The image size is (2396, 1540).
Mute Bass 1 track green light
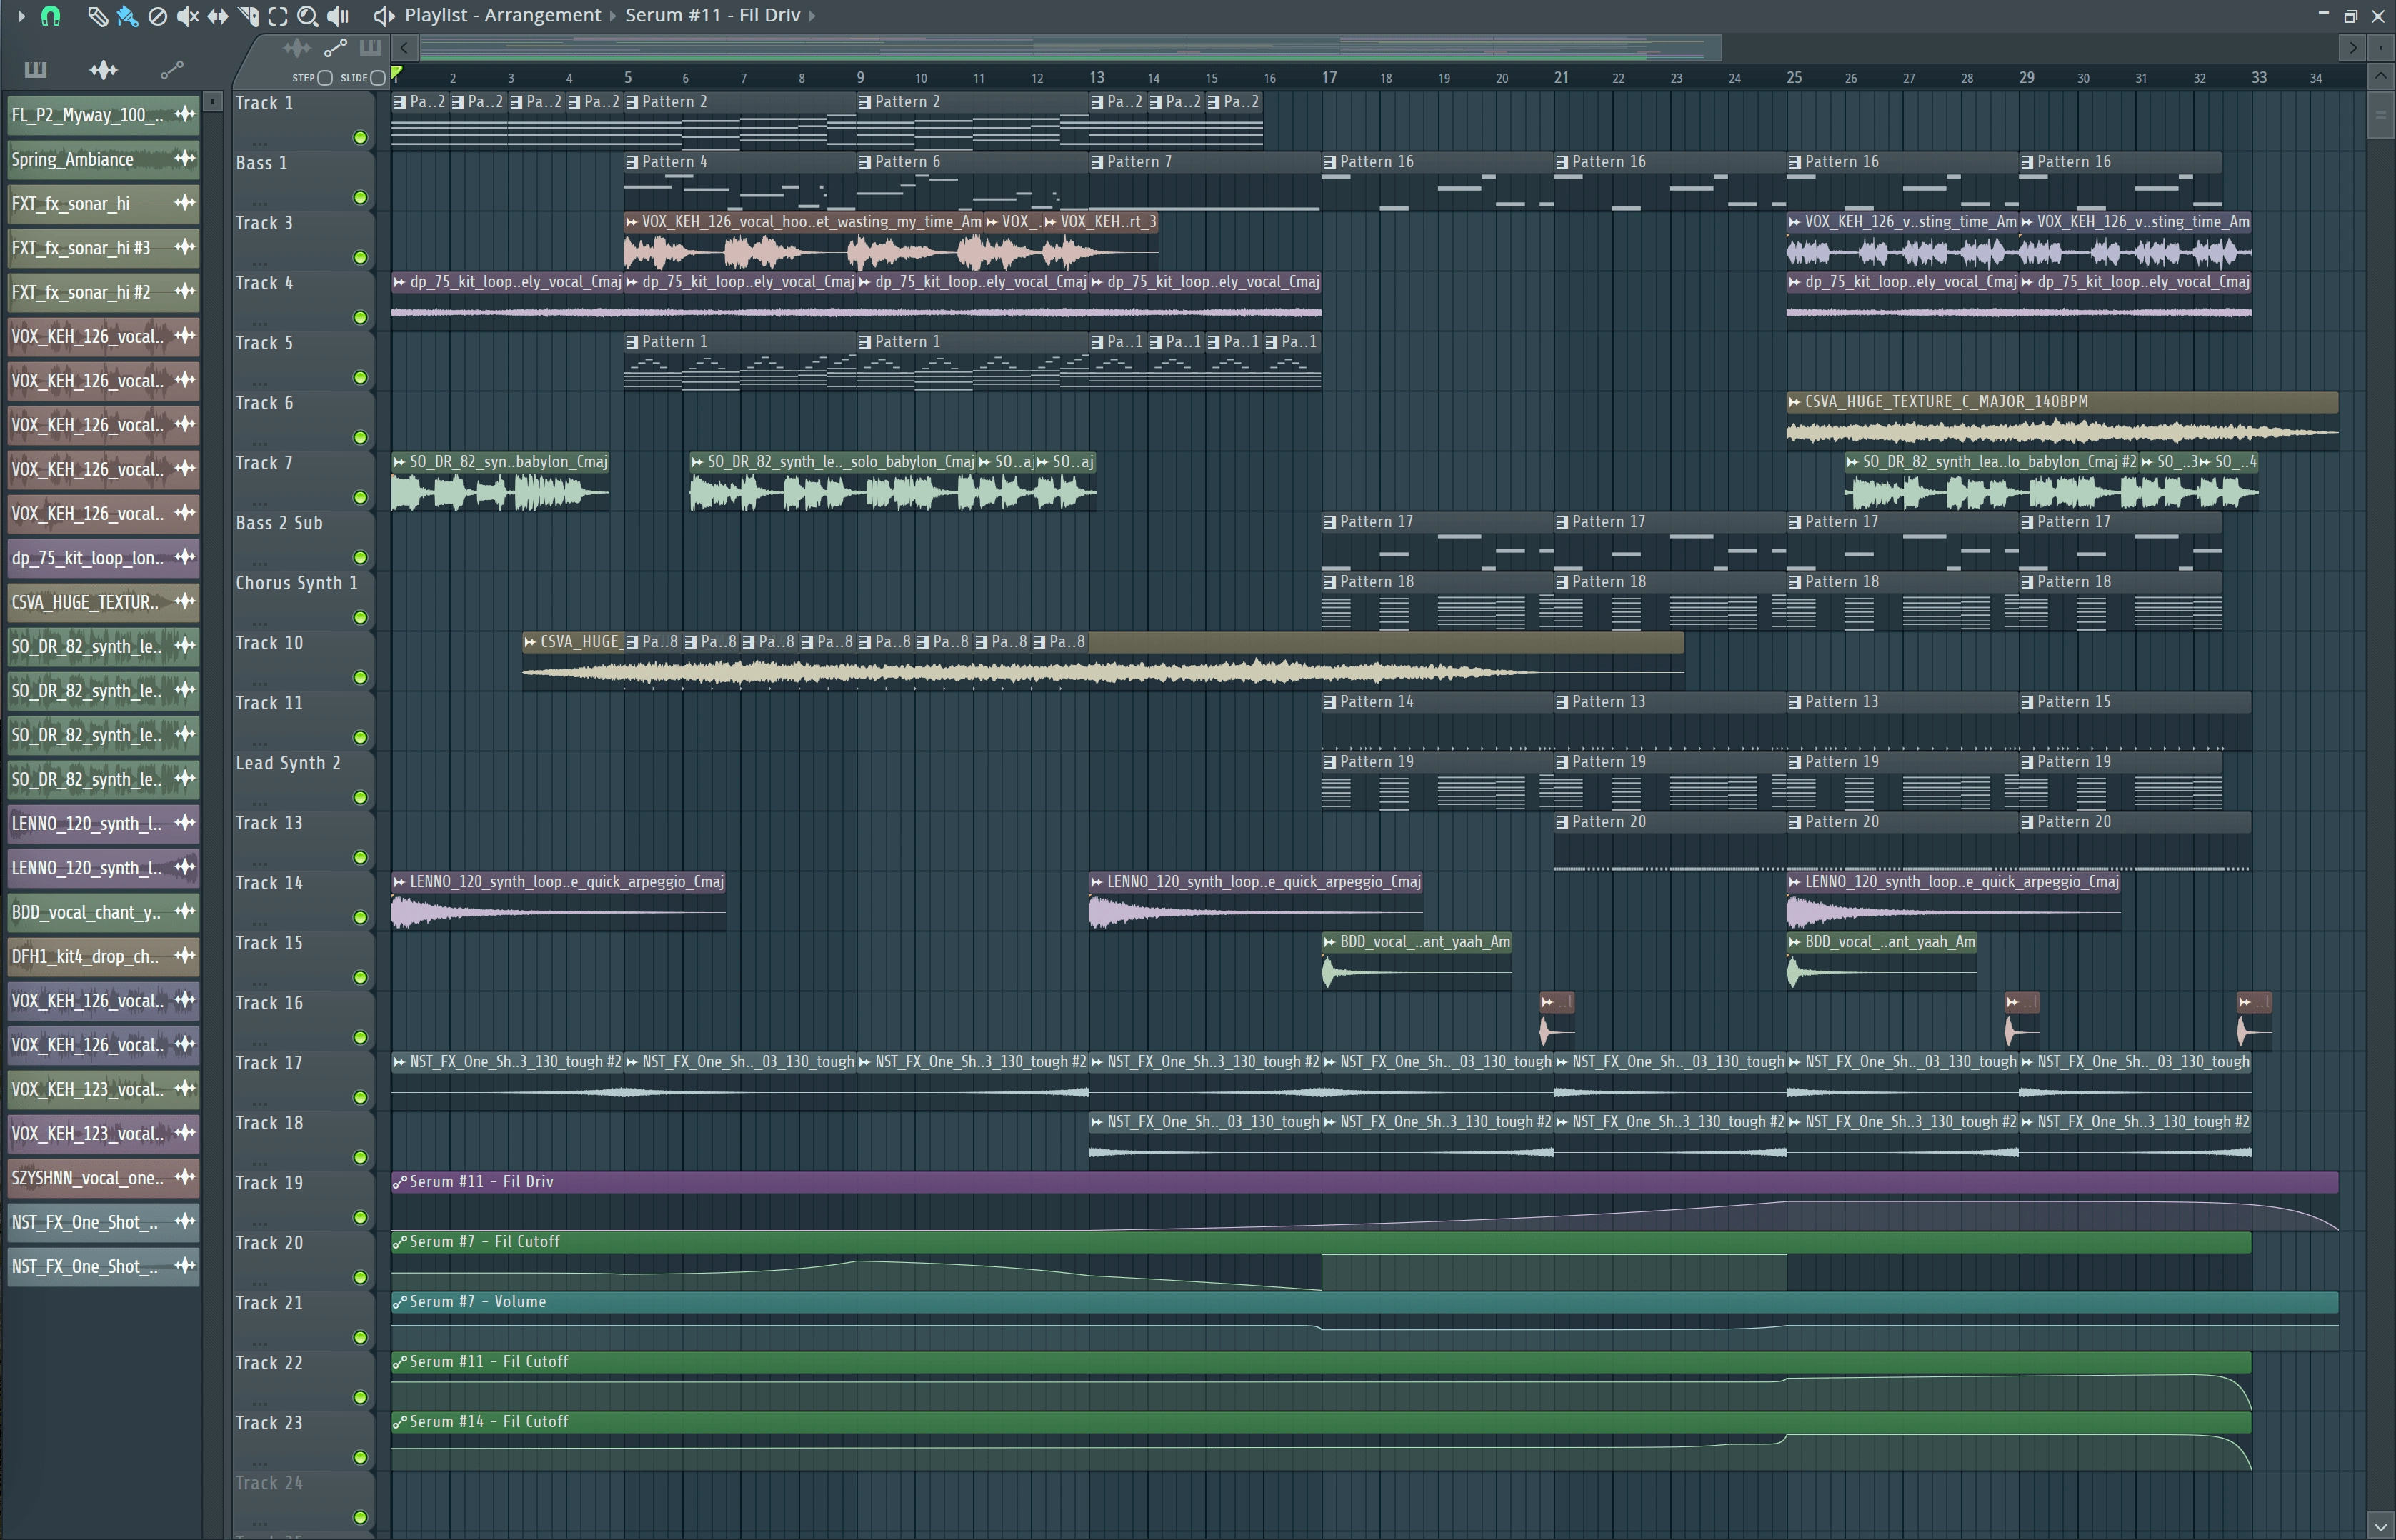pos(360,198)
